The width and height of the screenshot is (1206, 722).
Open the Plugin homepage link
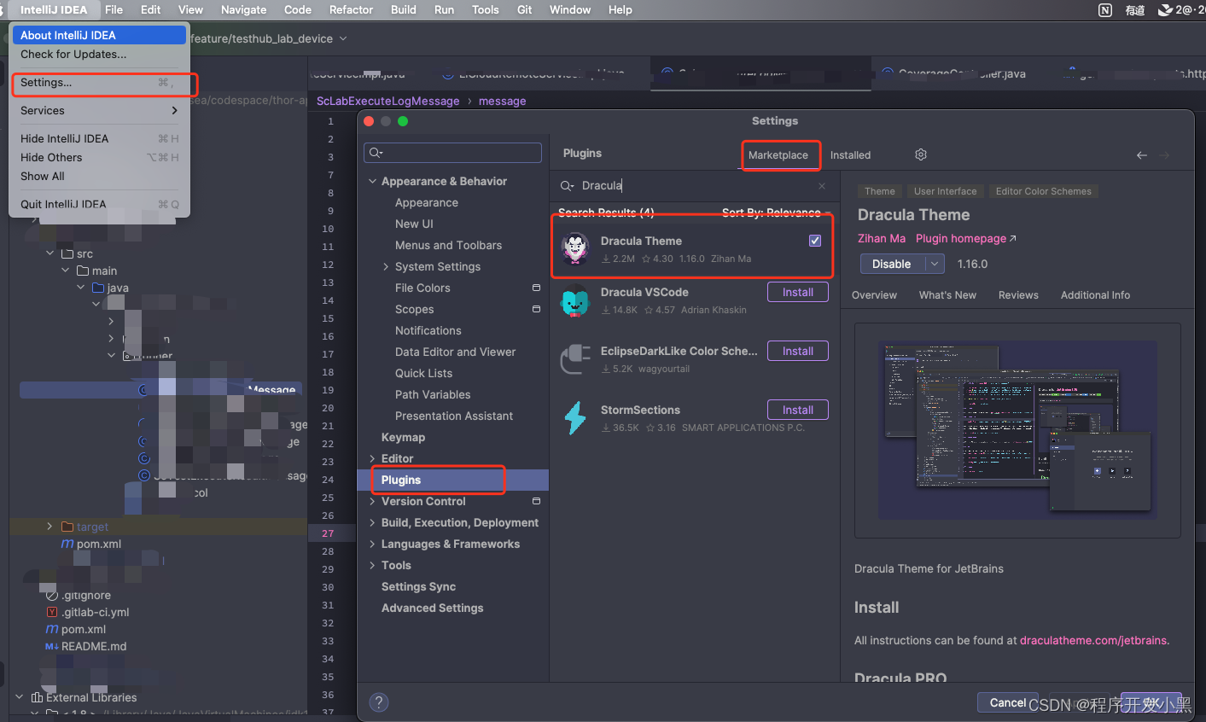965,239
